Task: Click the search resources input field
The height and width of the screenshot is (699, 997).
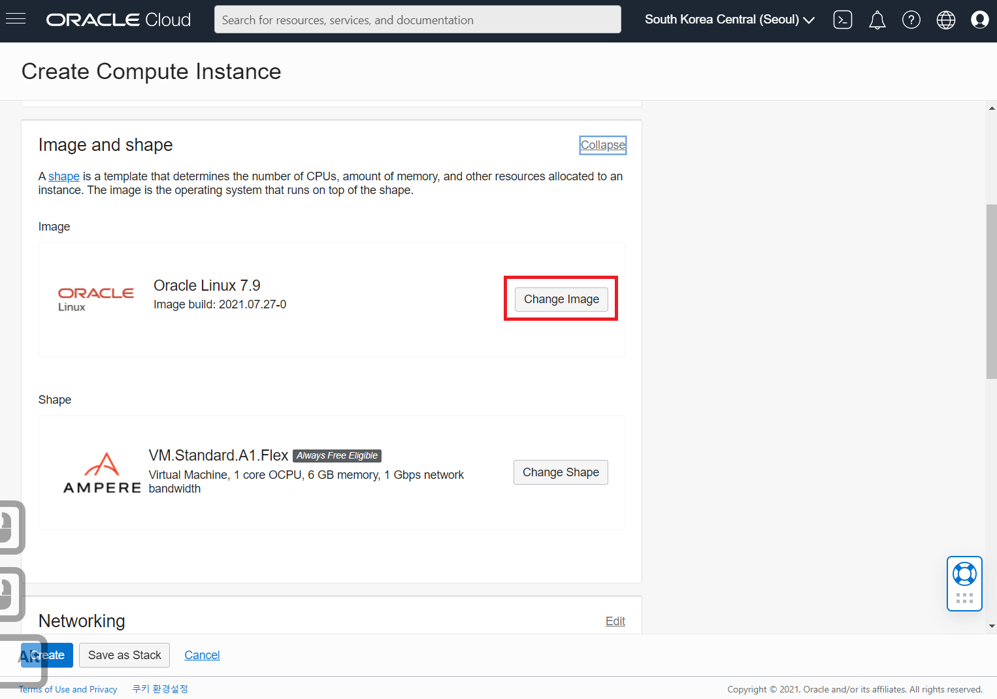Action: click(417, 20)
